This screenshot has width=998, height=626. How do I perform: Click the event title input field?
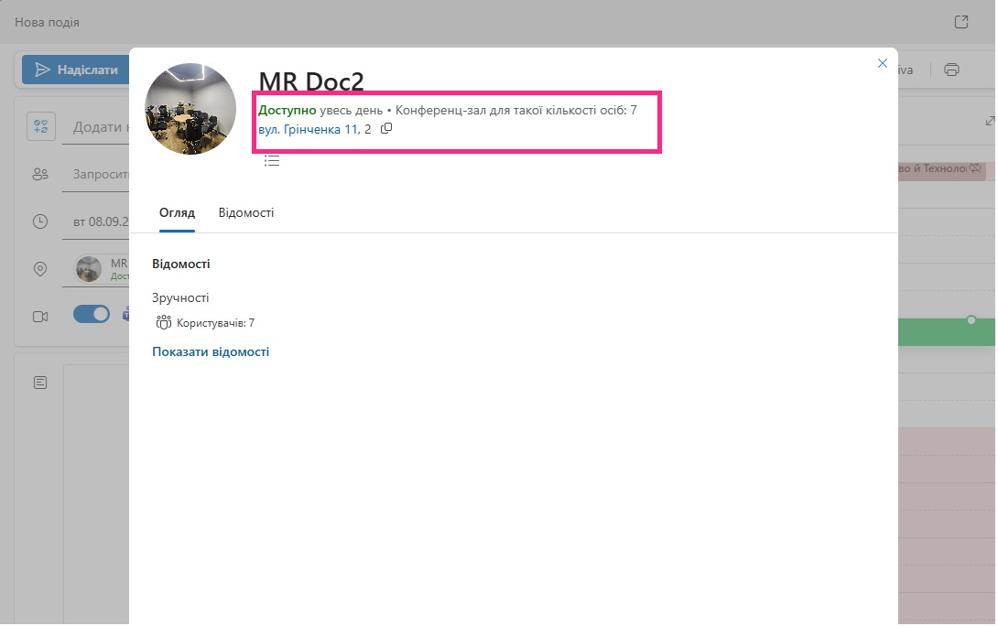pos(97,126)
